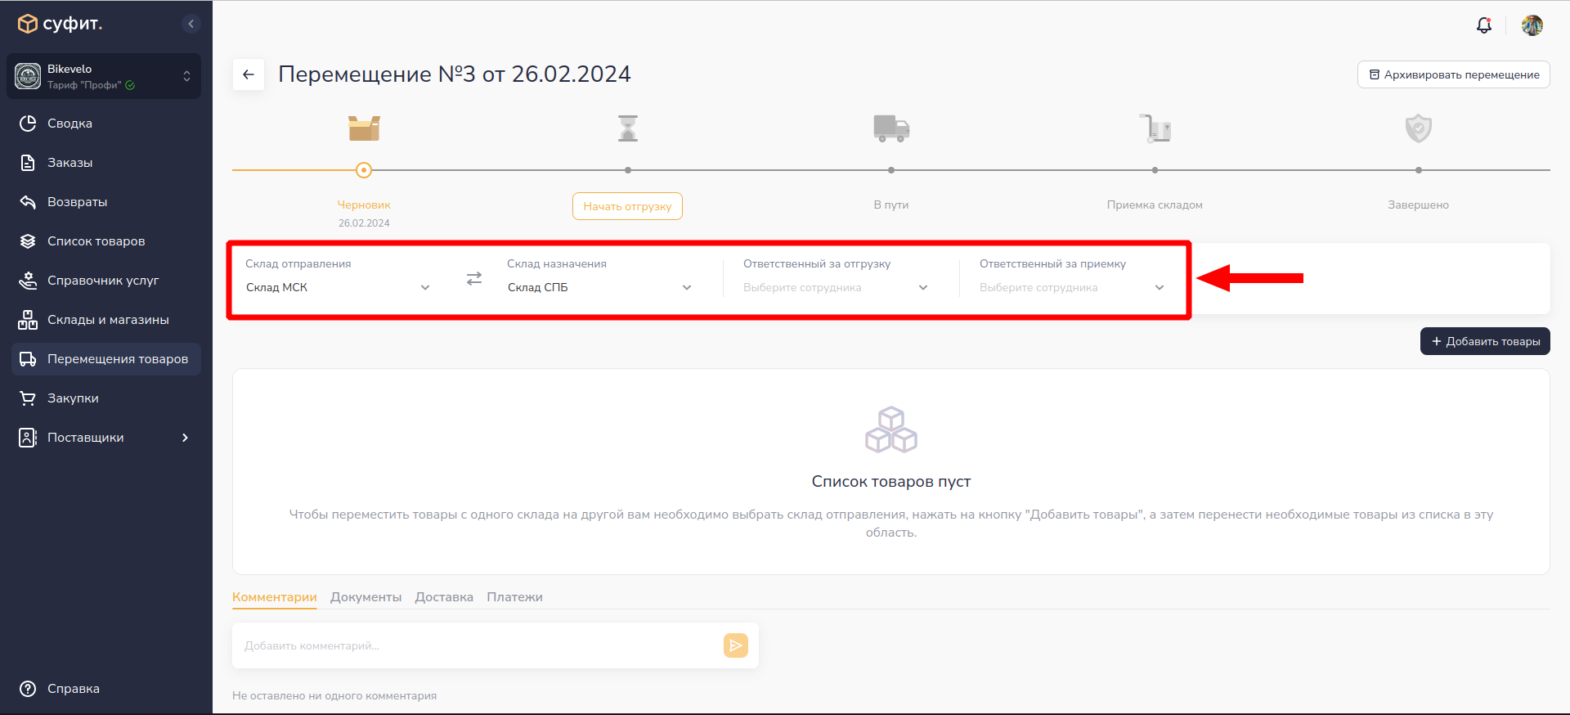1570x715 pixels.
Task: Open Список товаров in the sidebar
Action: pyautogui.click(x=106, y=241)
